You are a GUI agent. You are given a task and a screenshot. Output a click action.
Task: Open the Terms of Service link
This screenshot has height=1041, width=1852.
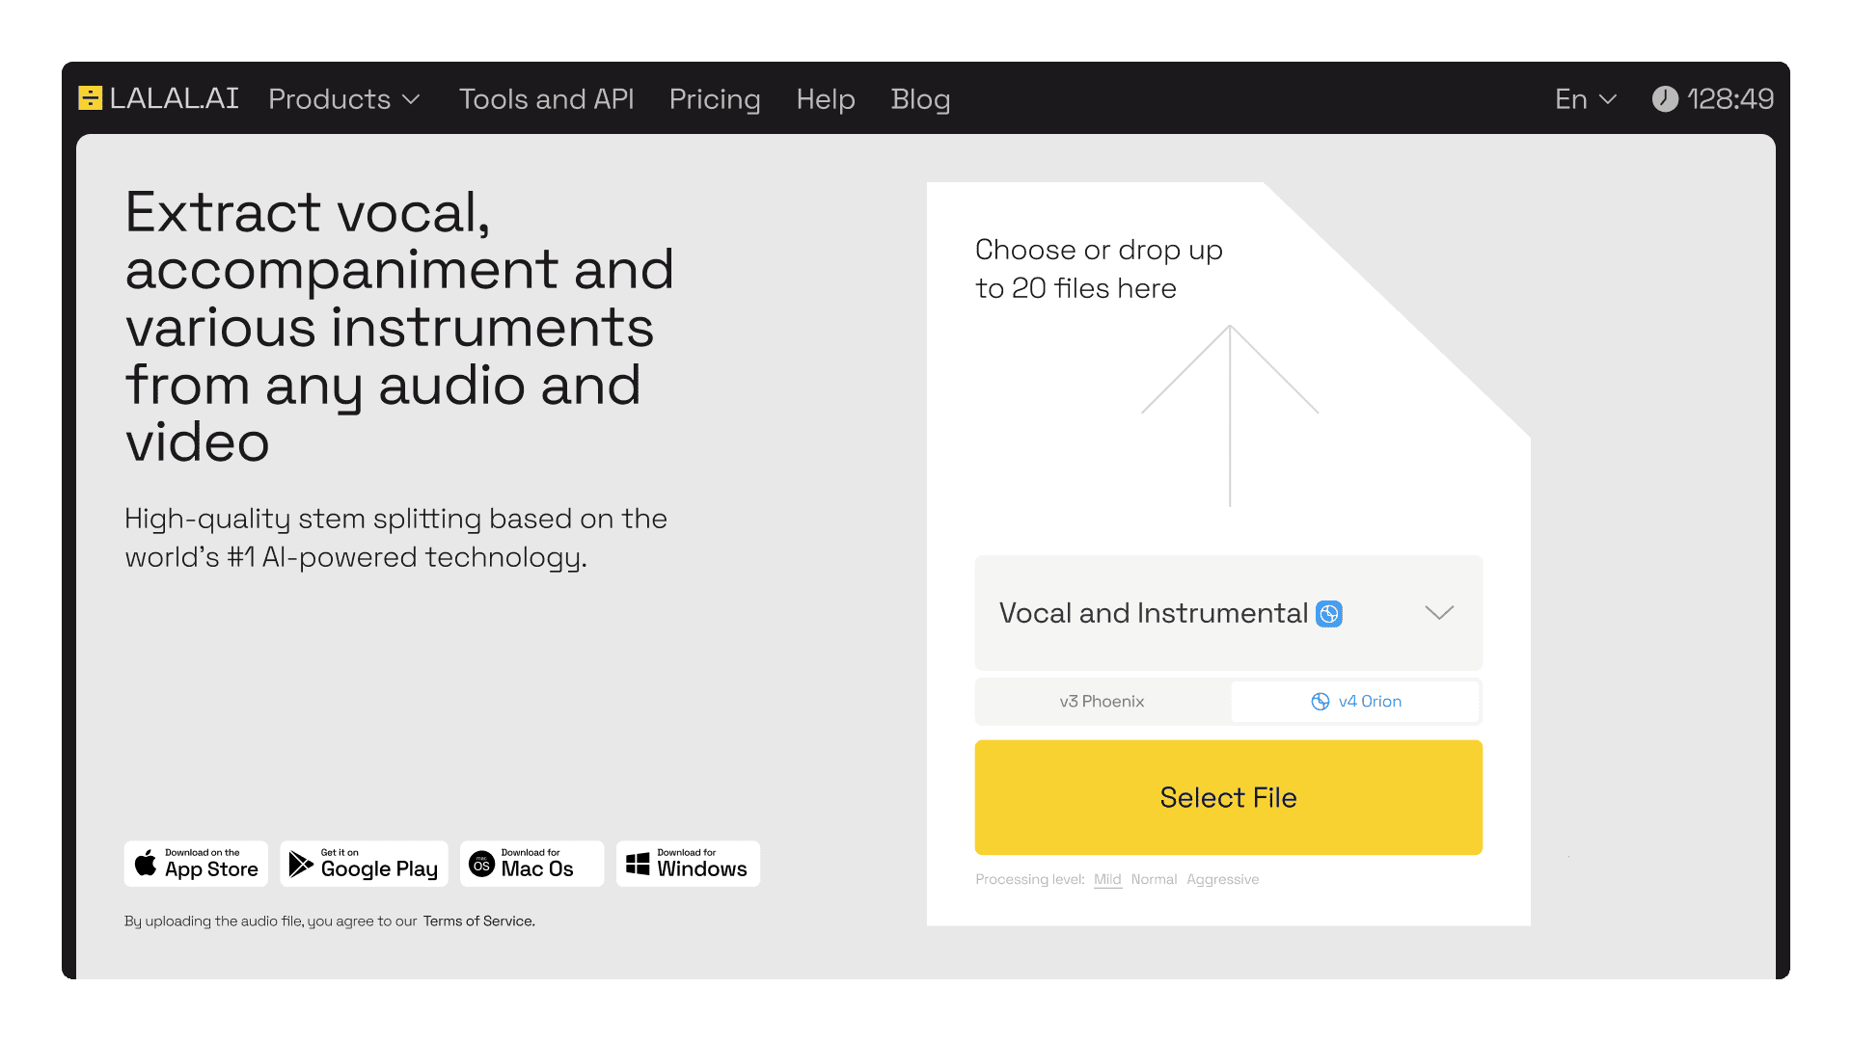[478, 921]
